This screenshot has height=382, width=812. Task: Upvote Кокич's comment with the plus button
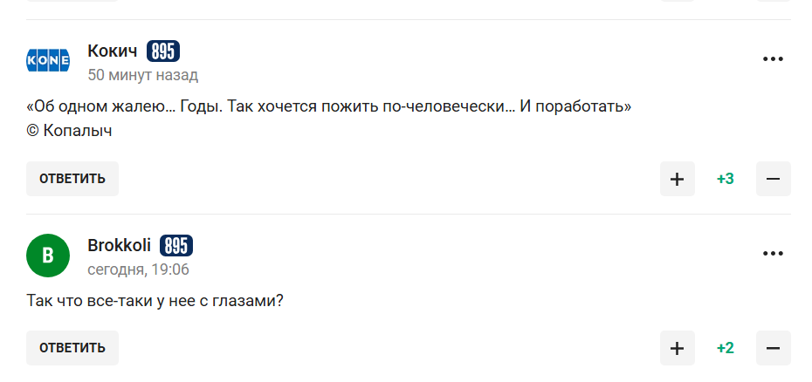click(677, 179)
